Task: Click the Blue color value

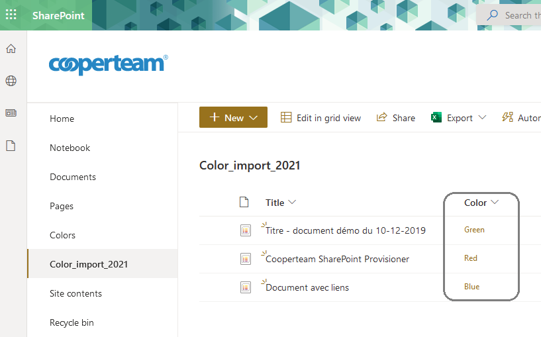Action: pos(471,287)
